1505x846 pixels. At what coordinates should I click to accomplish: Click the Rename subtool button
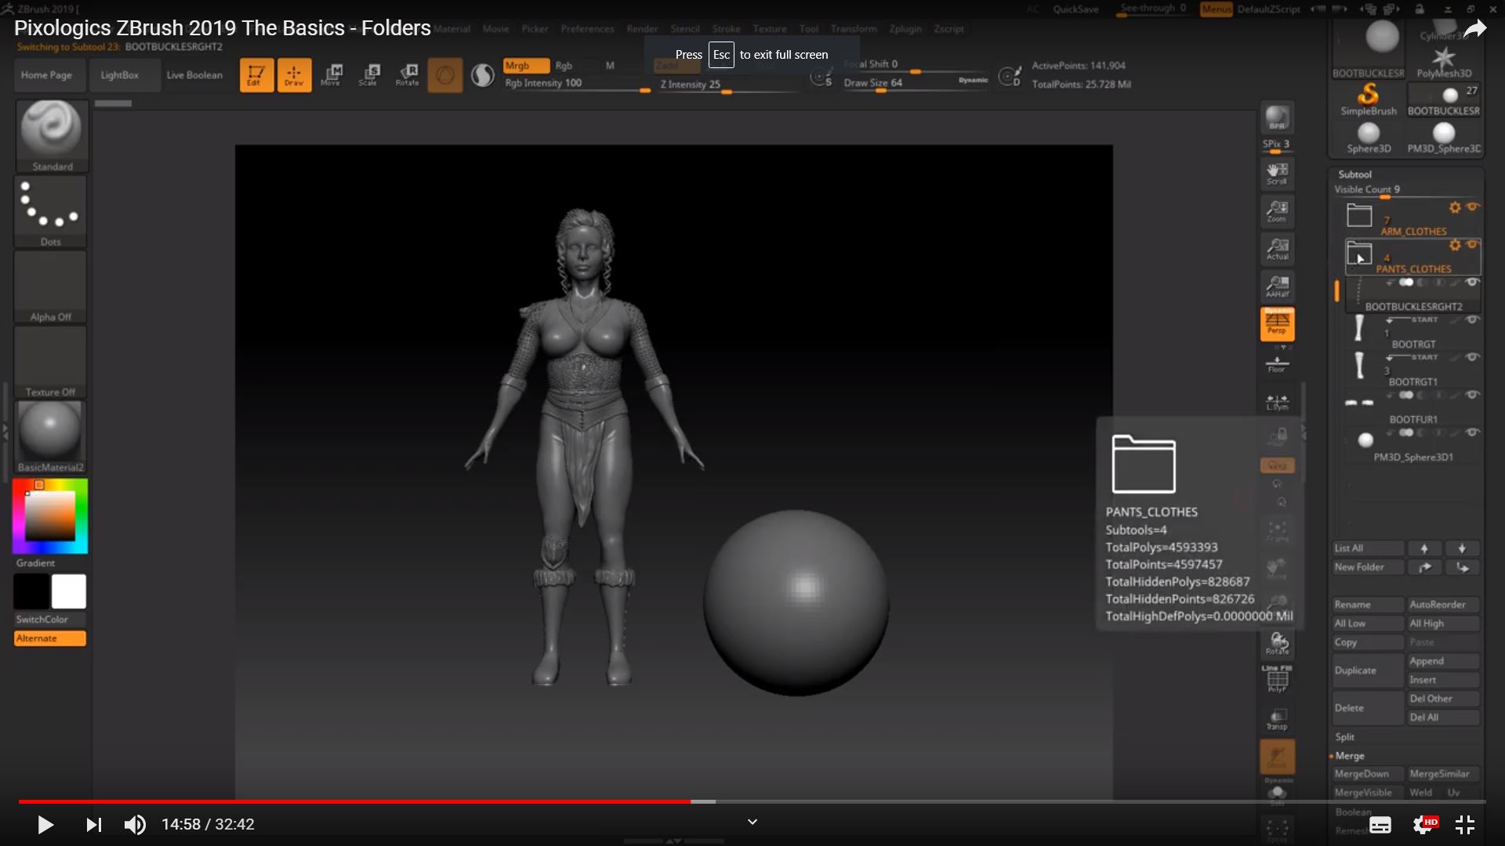1368,605
